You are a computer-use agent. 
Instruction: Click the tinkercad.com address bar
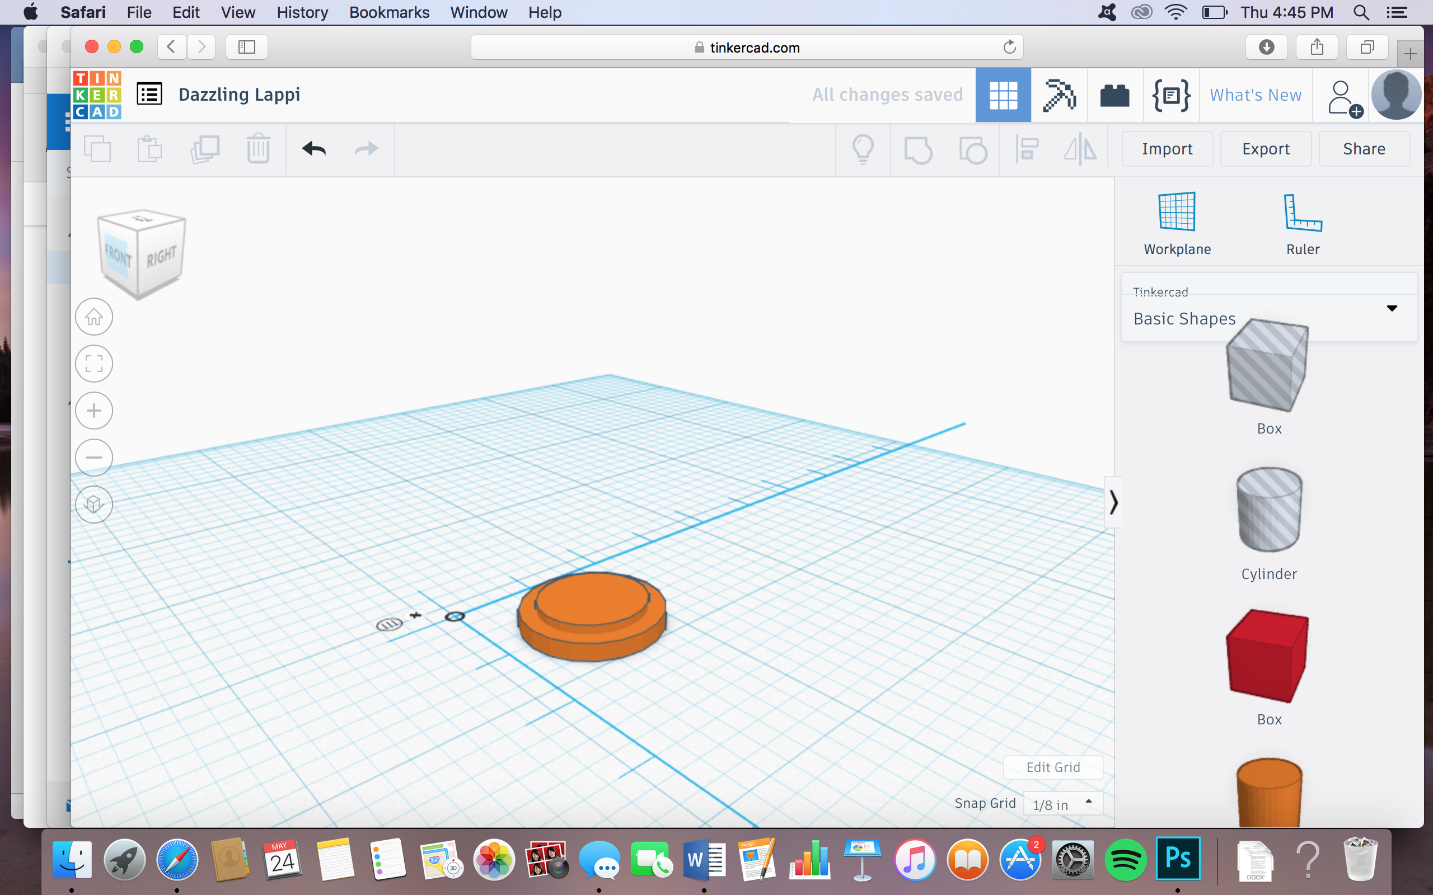(x=747, y=47)
